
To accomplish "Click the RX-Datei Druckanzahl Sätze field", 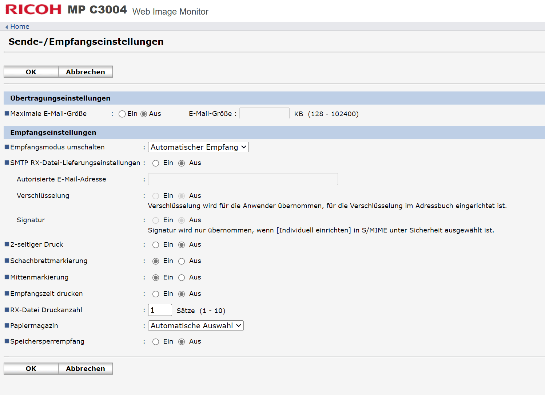I will coord(160,310).
